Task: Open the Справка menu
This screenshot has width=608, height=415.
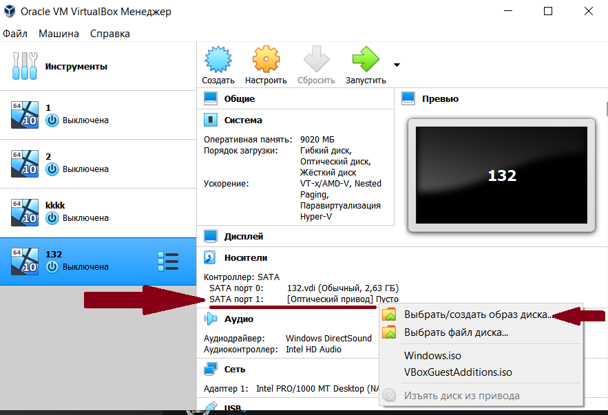Action: point(110,34)
